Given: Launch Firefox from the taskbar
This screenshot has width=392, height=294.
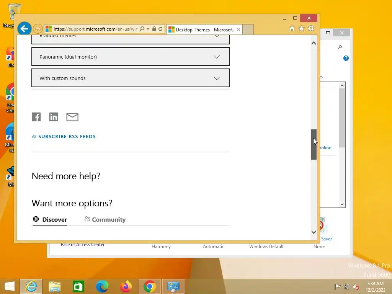Looking at the screenshot, I should click(x=126, y=286).
